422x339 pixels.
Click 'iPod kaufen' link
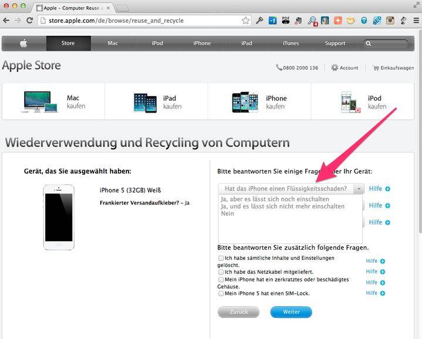point(363,103)
